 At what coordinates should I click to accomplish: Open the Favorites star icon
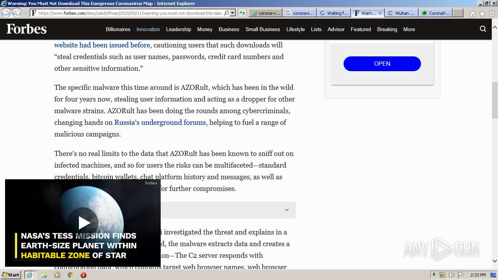pos(482,14)
